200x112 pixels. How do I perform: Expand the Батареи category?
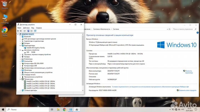click(20, 43)
